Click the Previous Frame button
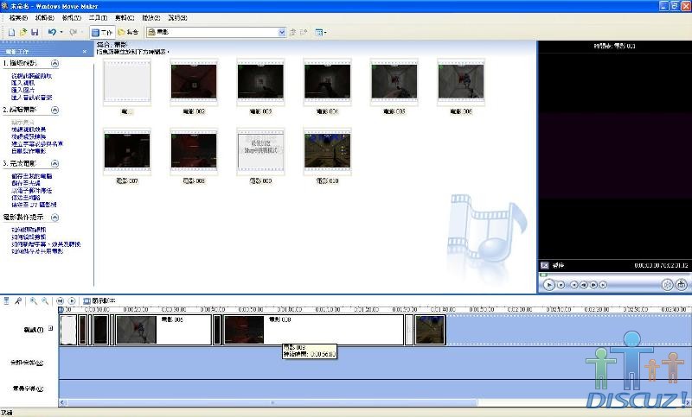 [583, 285]
